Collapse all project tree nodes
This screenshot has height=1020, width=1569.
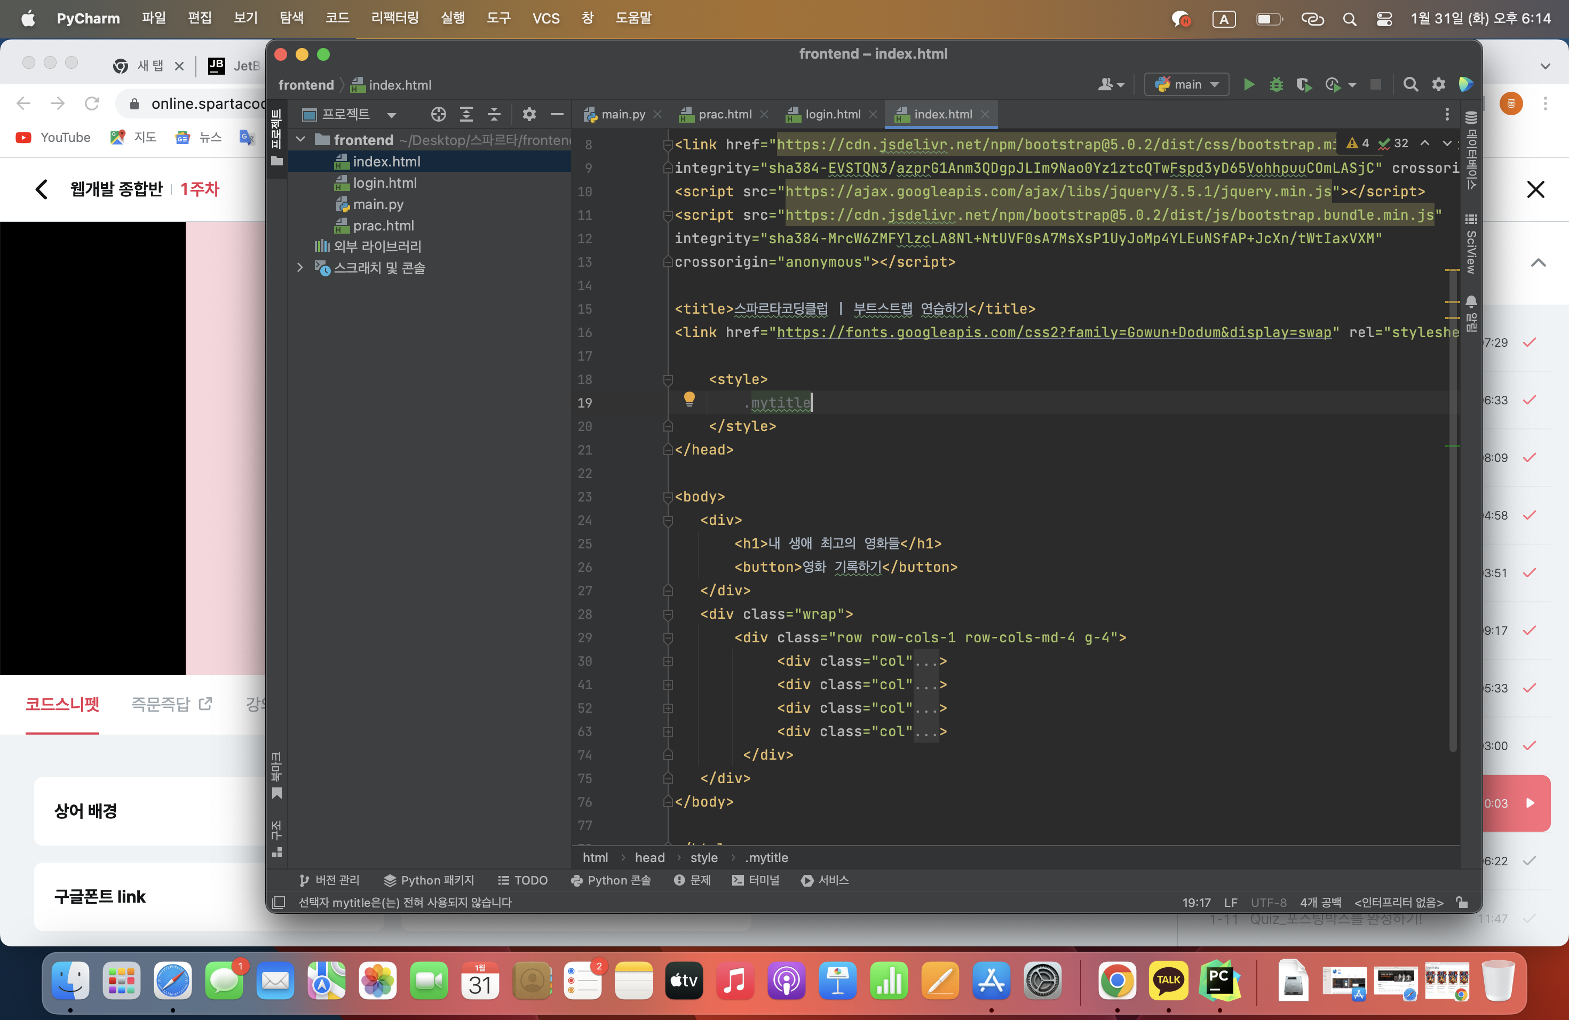click(x=494, y=115)
